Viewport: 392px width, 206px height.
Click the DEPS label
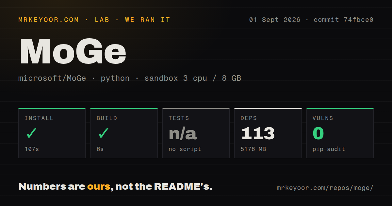click(249, 118)
